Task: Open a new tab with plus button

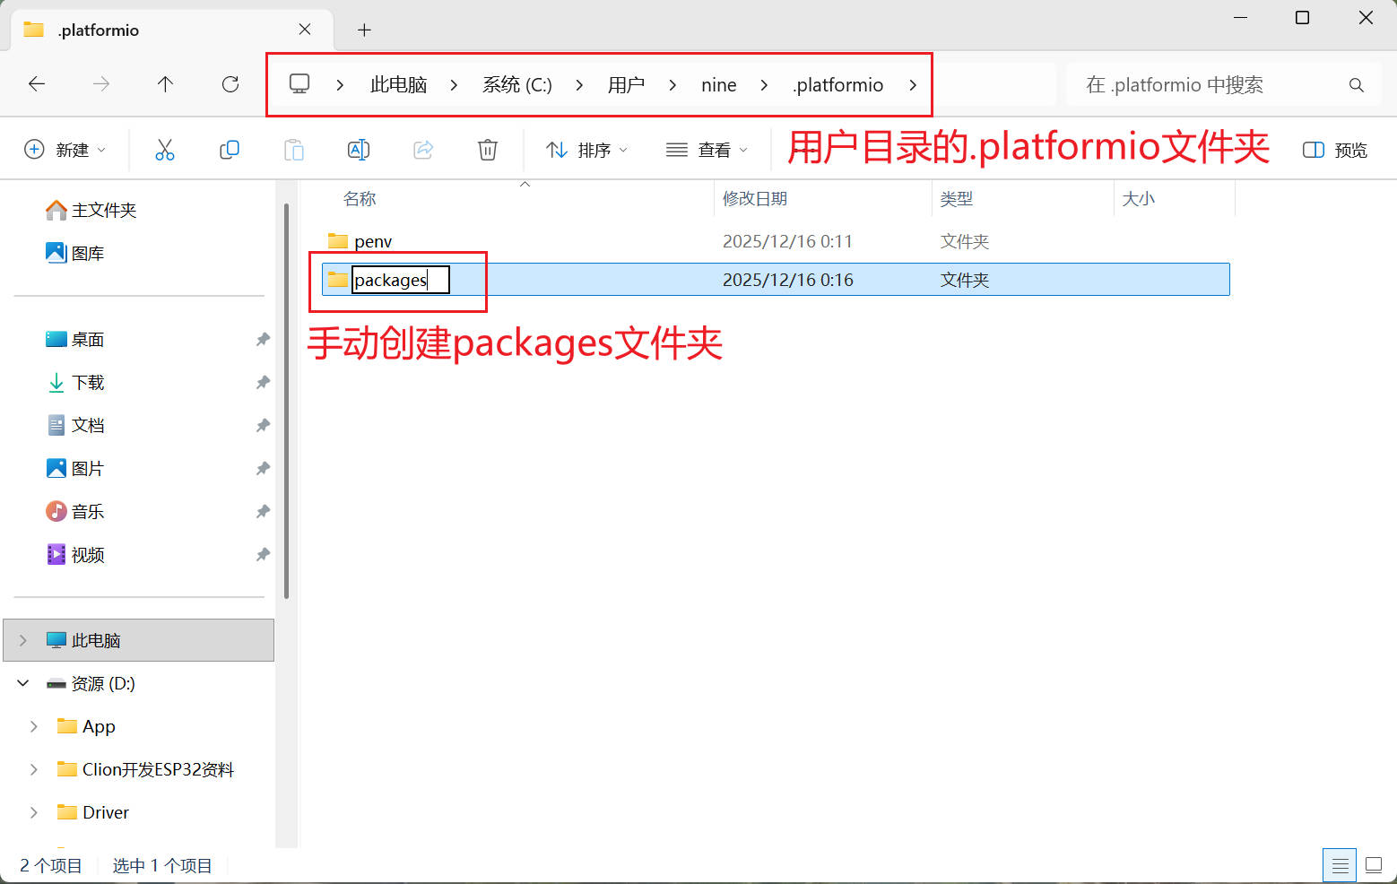Action: point(364,30)
